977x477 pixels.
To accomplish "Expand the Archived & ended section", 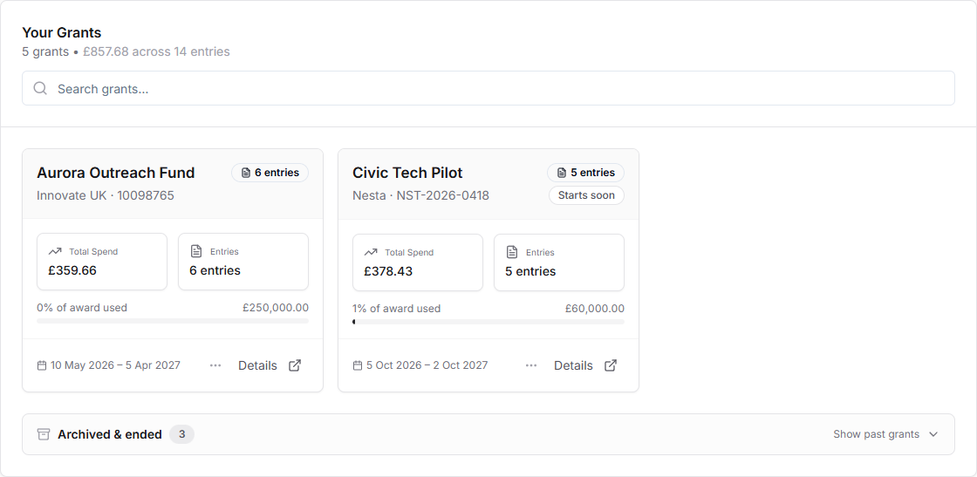I will tap(488, 434).
